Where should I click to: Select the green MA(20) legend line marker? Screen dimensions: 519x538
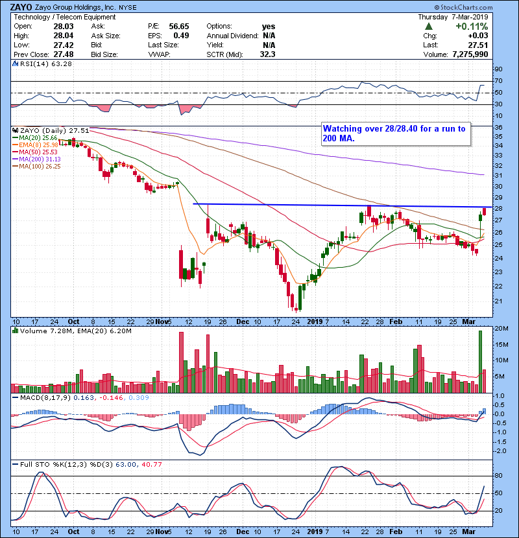16,137
